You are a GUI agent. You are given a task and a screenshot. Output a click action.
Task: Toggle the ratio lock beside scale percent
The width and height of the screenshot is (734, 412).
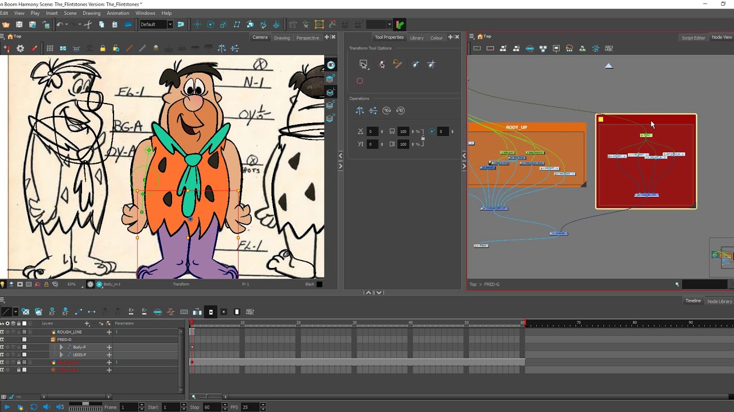point(423,138)
